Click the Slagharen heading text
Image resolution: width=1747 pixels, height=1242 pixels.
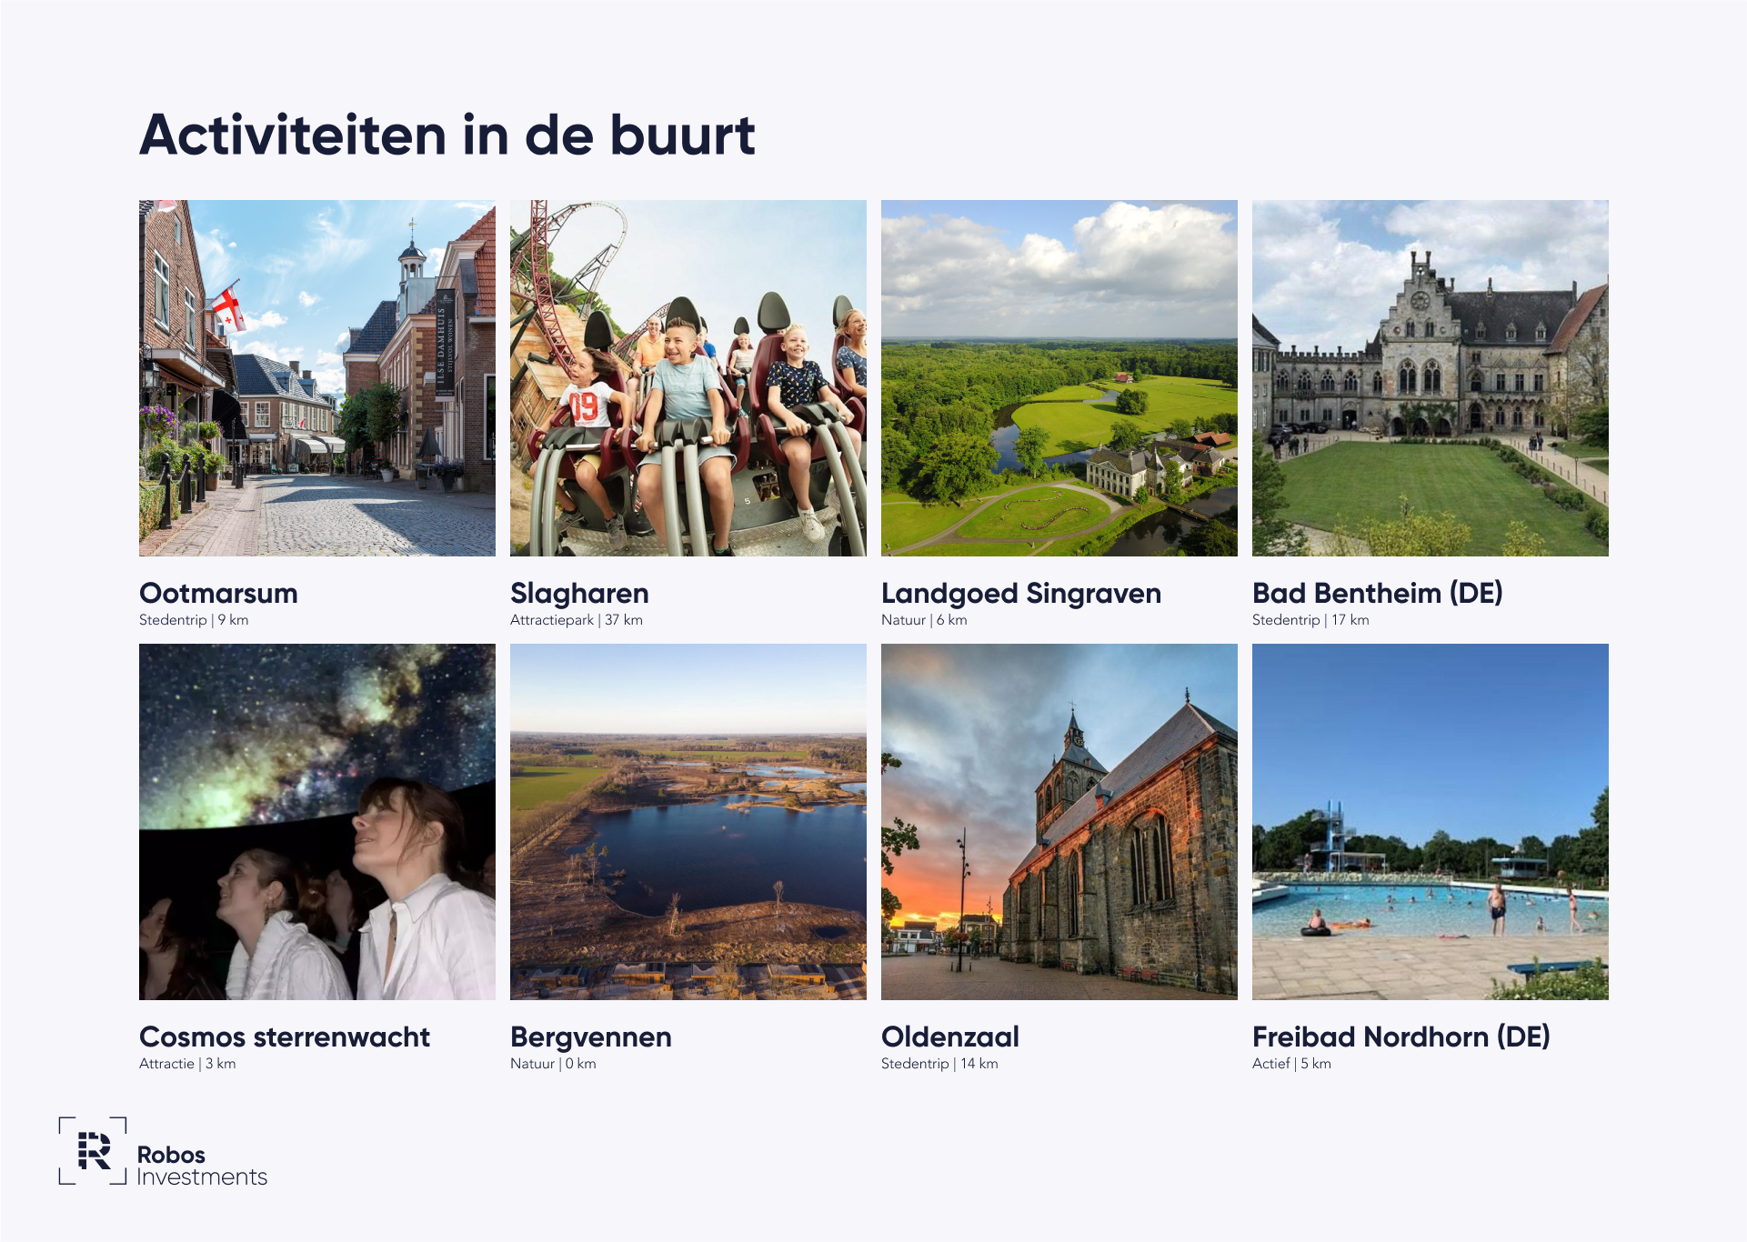tap(579, 593)
